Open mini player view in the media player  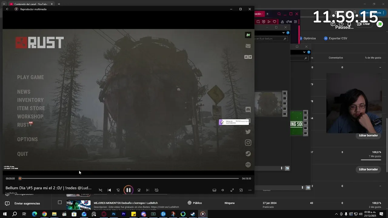[241, 190]
